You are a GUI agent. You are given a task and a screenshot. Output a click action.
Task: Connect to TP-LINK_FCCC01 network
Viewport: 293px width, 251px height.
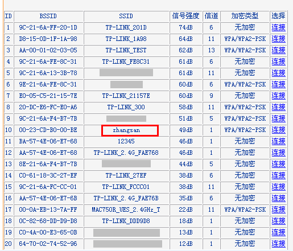[278, 187]
